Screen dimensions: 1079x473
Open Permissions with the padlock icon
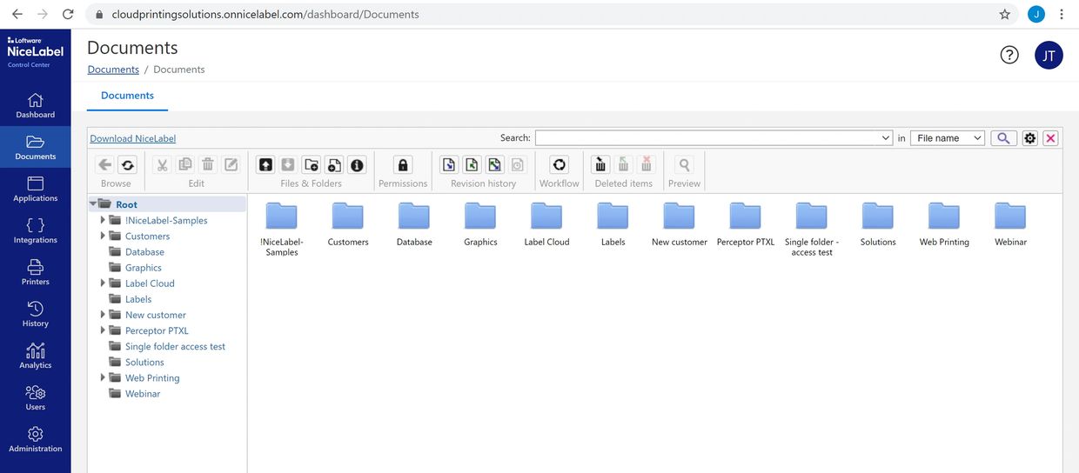pos(403,165)
